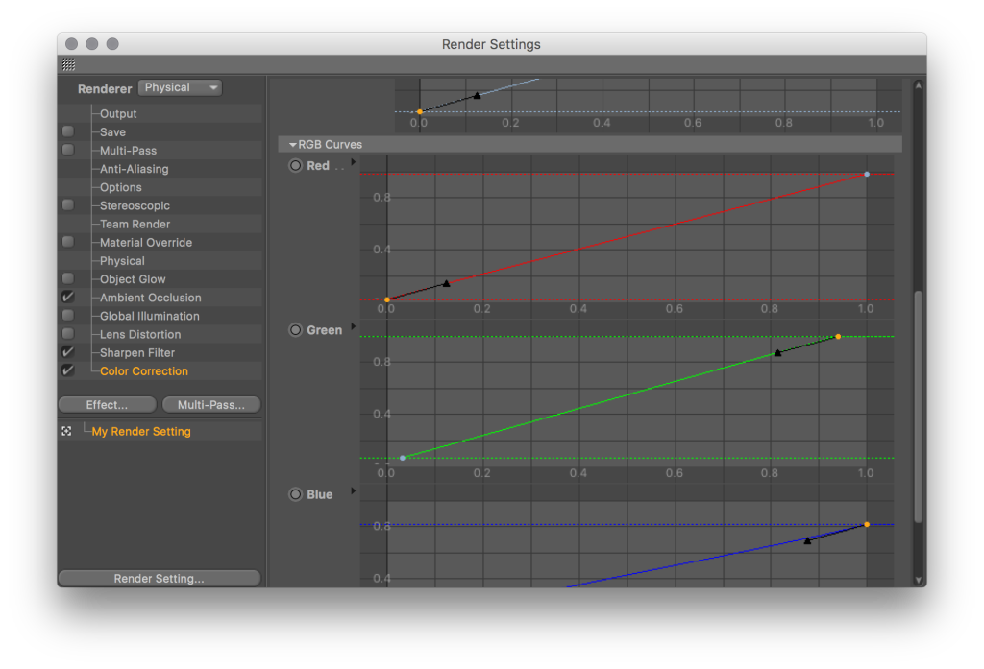Viewport: 984px width, 669px height.
Task: Click the top curve's orange start point
Action: [x=420, y=111]
